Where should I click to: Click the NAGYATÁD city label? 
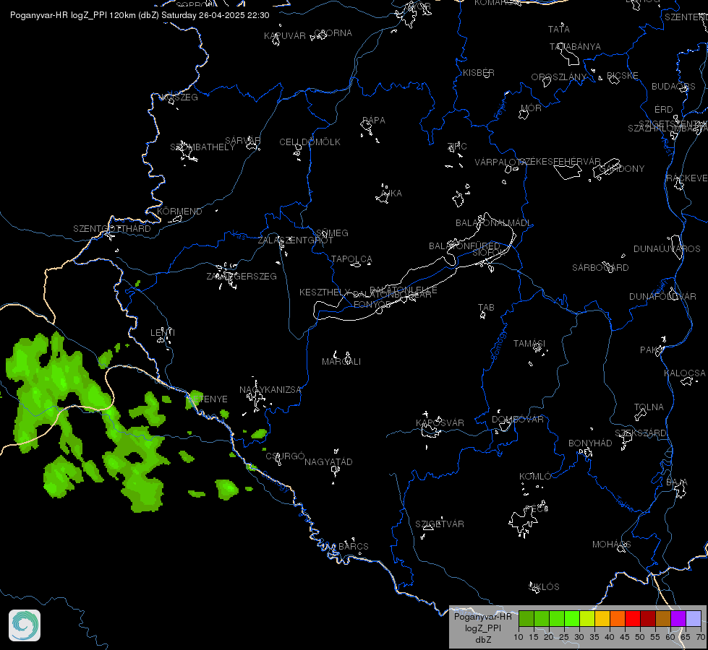tap(328, 462)
